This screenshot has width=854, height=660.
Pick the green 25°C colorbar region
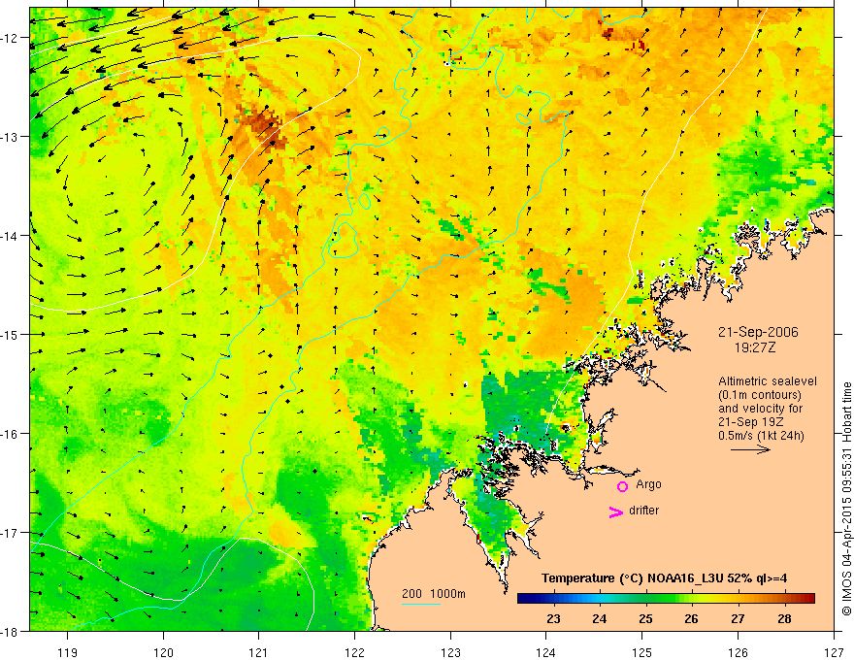[x=646, y=599]
